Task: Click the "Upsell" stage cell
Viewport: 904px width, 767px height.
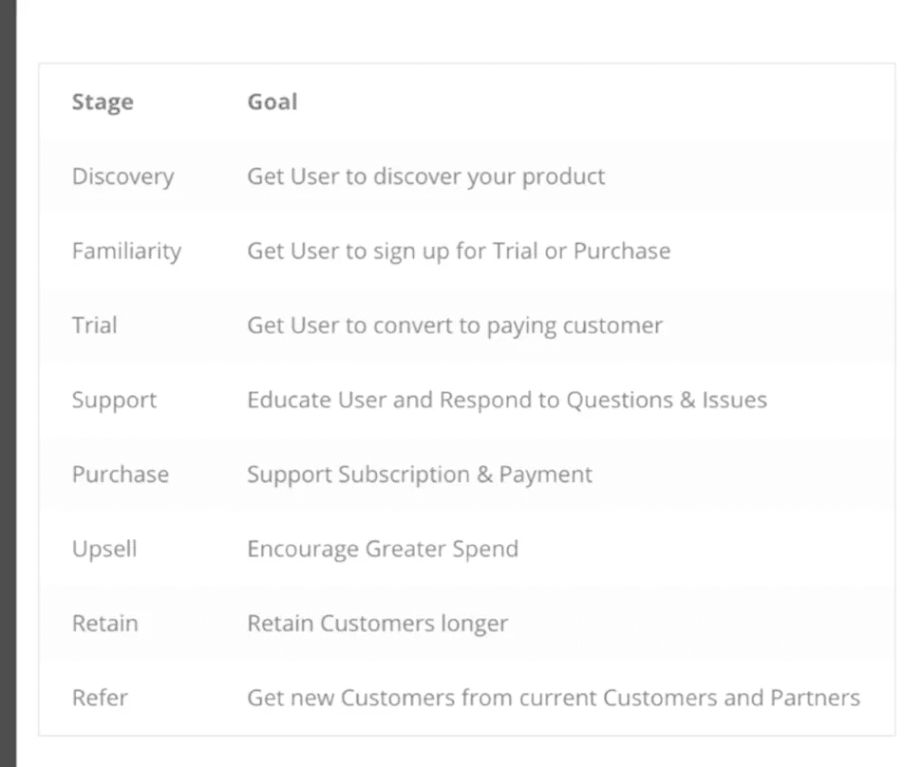Action: point(104,549)
